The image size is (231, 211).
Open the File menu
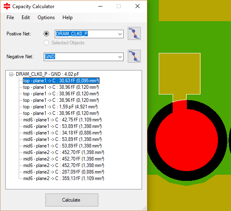pos(10,18)
